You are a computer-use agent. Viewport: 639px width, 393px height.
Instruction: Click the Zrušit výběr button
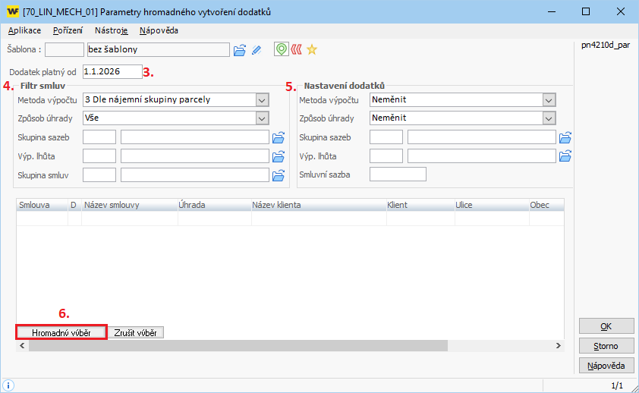(136, 332)
